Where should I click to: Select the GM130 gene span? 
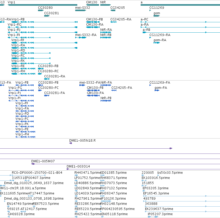click(x=93, y=5)
